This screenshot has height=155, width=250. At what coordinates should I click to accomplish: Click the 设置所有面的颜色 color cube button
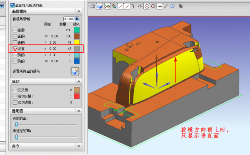pyautogui.click(x=75, y=71)
